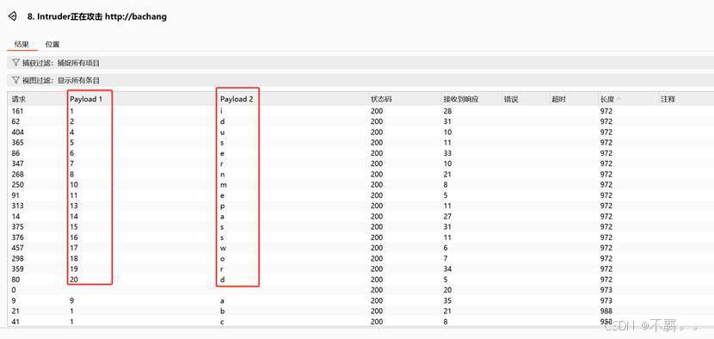Switch to the 位置 tab

pos(52,44)
